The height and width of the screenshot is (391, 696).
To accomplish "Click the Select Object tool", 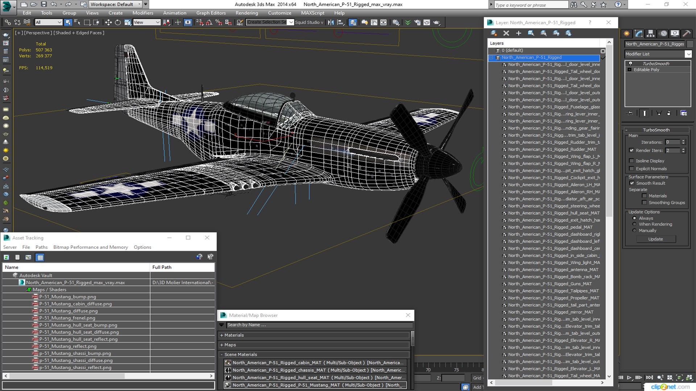I will click(68, 22).
